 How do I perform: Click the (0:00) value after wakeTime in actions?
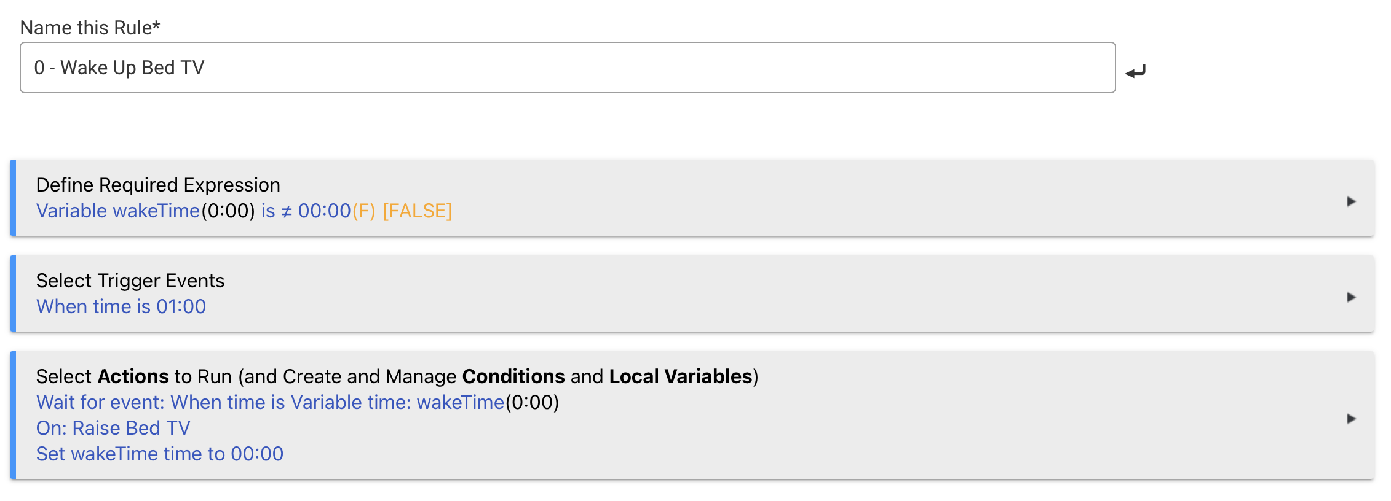pos(532,402)
